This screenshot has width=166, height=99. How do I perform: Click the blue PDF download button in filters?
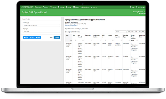[x=32, y=37]
